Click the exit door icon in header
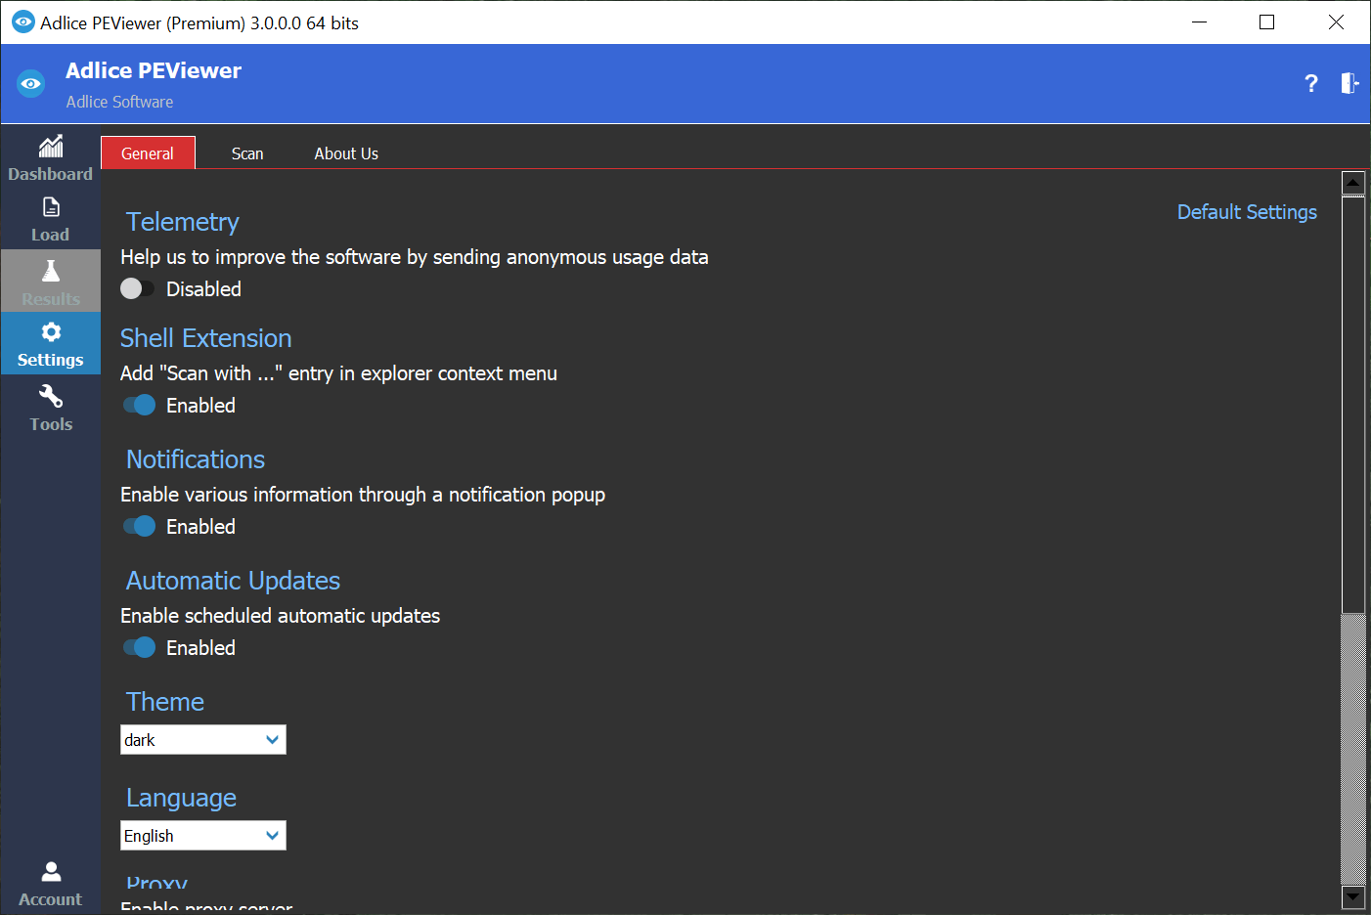The image size is (1371, 915). coord(1349,84)
